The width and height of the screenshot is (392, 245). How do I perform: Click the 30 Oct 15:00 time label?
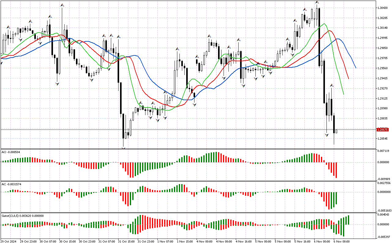67,242
